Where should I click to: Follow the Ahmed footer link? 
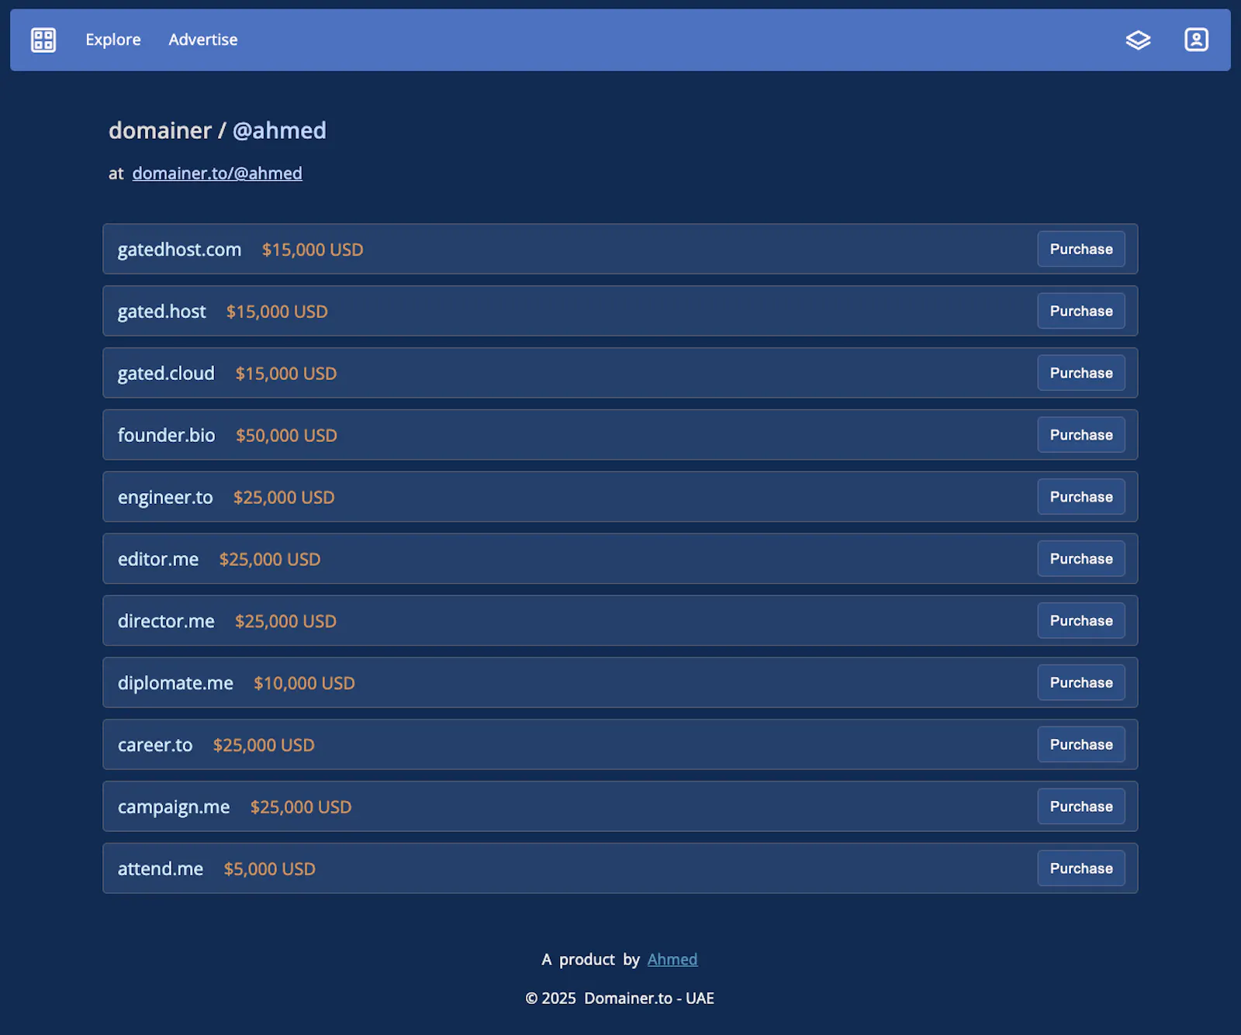click(672, 959)
